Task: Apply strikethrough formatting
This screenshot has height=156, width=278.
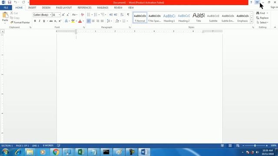Action: pos(51,21)
